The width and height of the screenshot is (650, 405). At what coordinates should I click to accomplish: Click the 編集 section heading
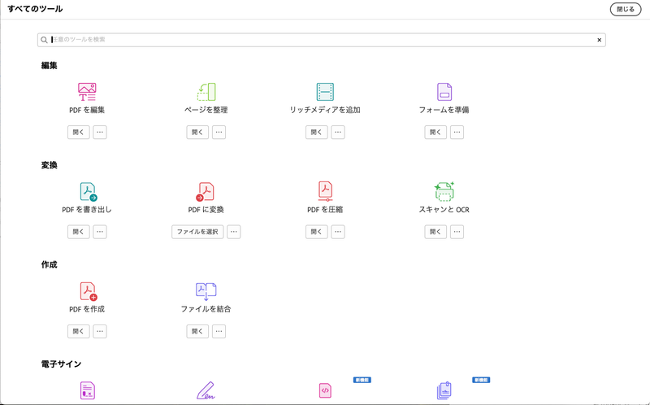tap(50, 66)
